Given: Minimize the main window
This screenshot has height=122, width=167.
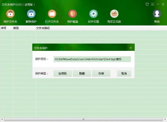Looking at the screenshot, I should [158, 4].
